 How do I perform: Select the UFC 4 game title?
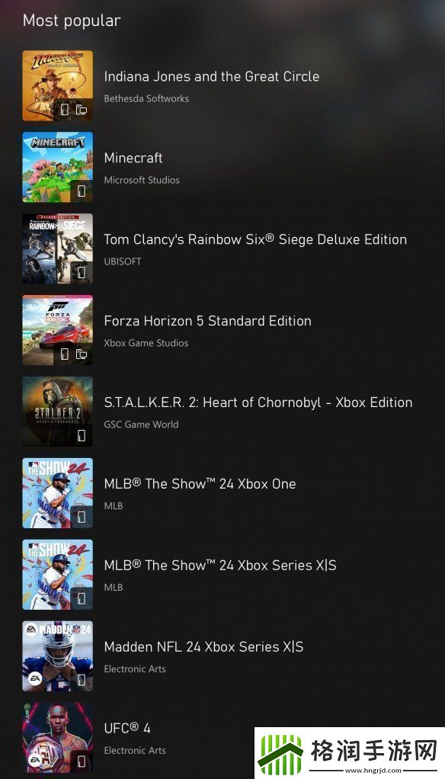click(127, 729)
